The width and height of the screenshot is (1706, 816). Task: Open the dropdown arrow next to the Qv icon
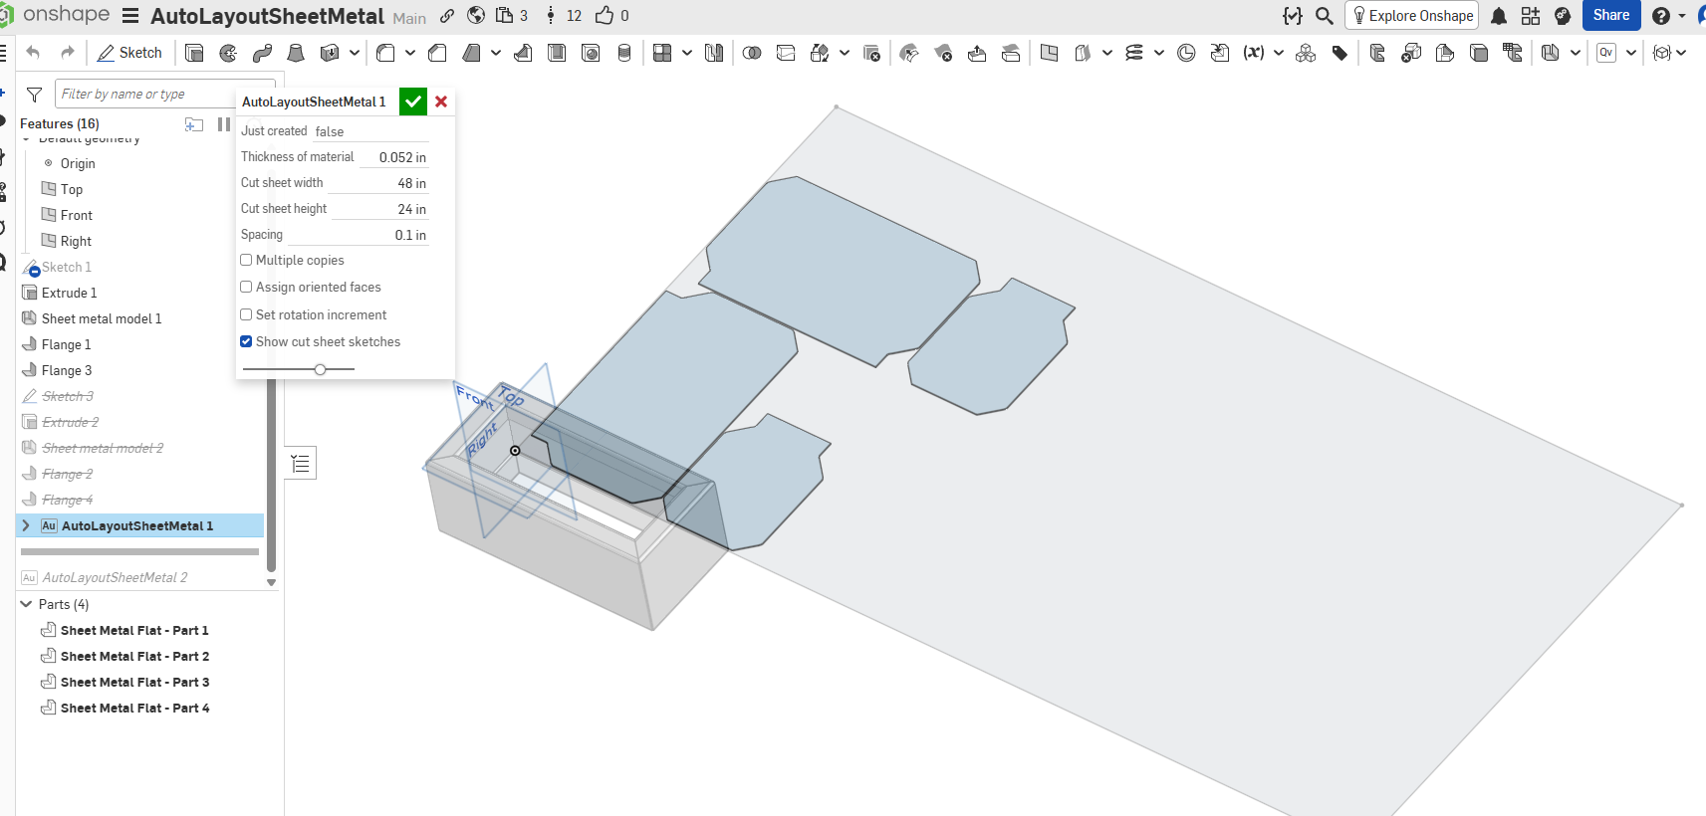1631,53
